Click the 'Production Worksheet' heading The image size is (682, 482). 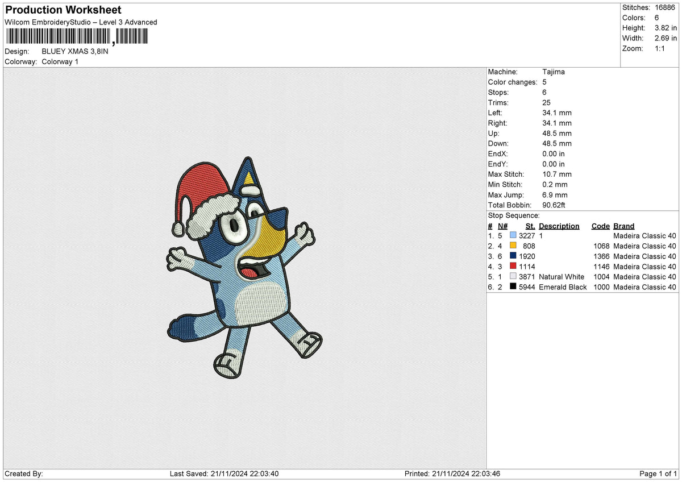(63, 10)
